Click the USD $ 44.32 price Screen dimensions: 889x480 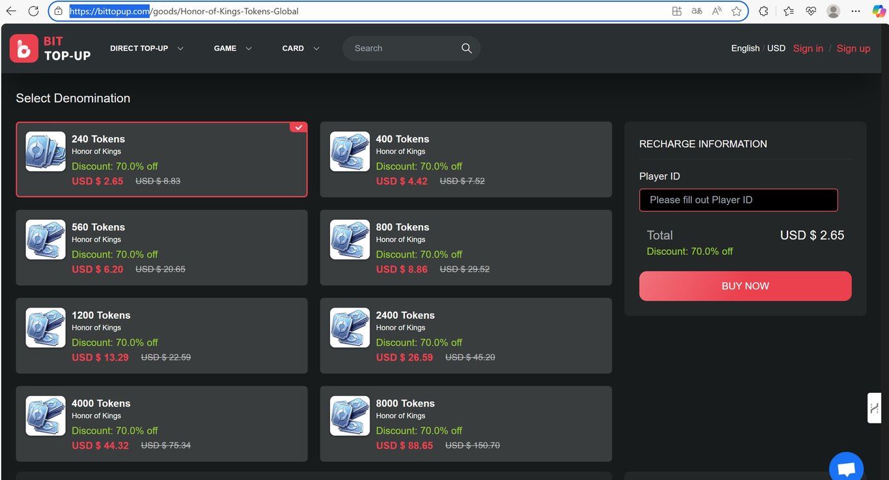[x=100, y=446]
